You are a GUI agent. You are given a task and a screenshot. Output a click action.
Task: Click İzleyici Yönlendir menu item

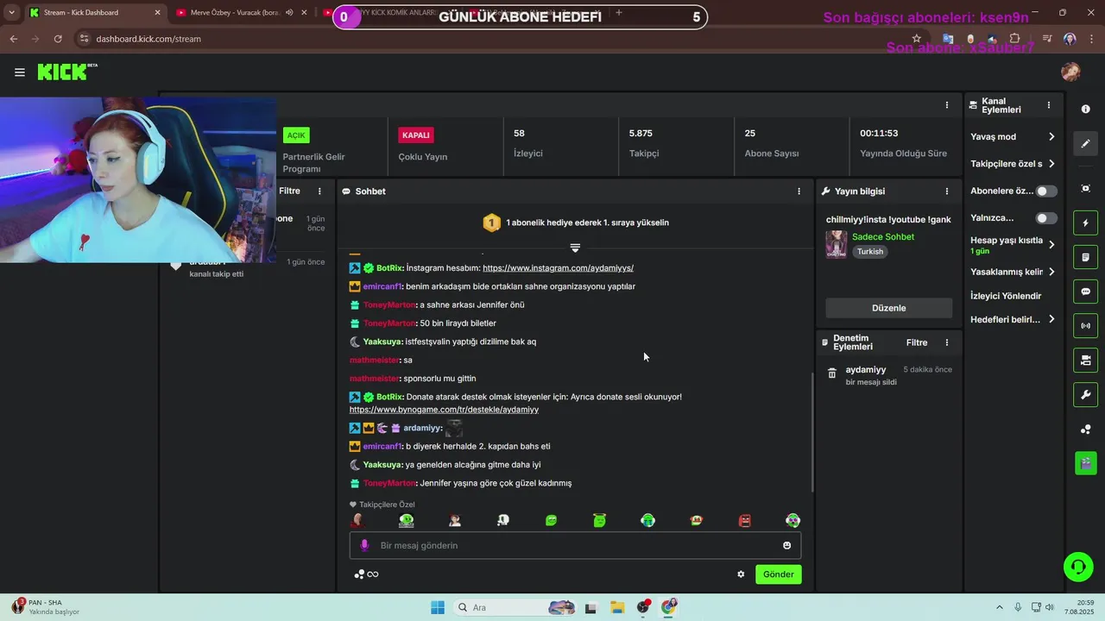[x=1006, y=296]
